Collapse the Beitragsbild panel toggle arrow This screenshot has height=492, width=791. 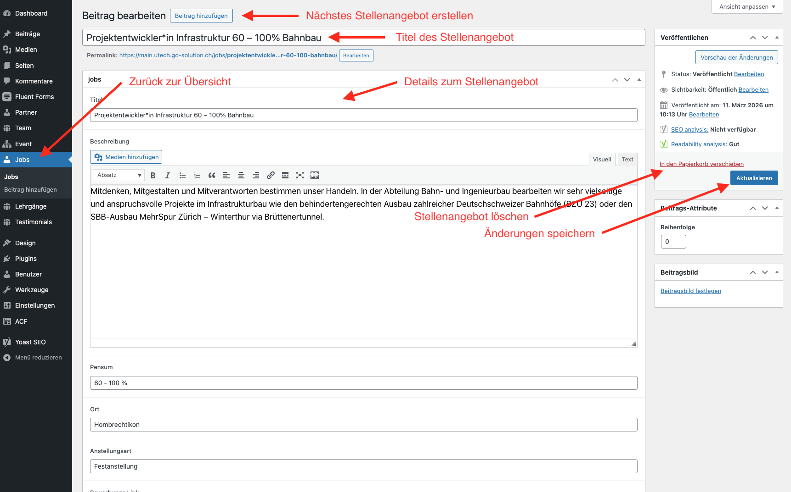tap(777, 272)
